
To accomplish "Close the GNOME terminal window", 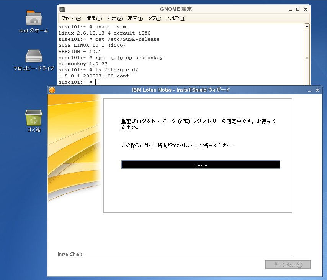I will click(306, 9).
